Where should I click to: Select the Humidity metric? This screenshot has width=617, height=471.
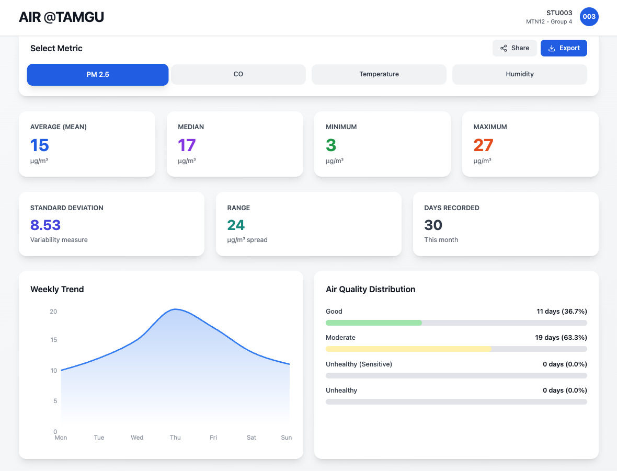519,74
